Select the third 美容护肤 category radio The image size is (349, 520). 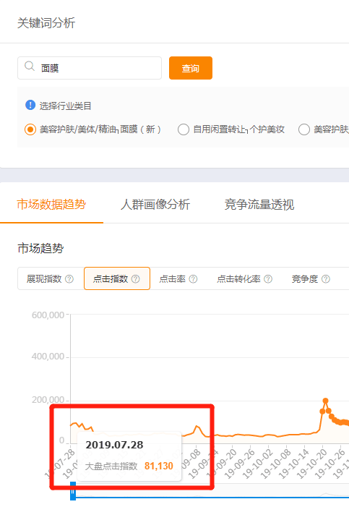pyautogui.click(x=304, y=129)
